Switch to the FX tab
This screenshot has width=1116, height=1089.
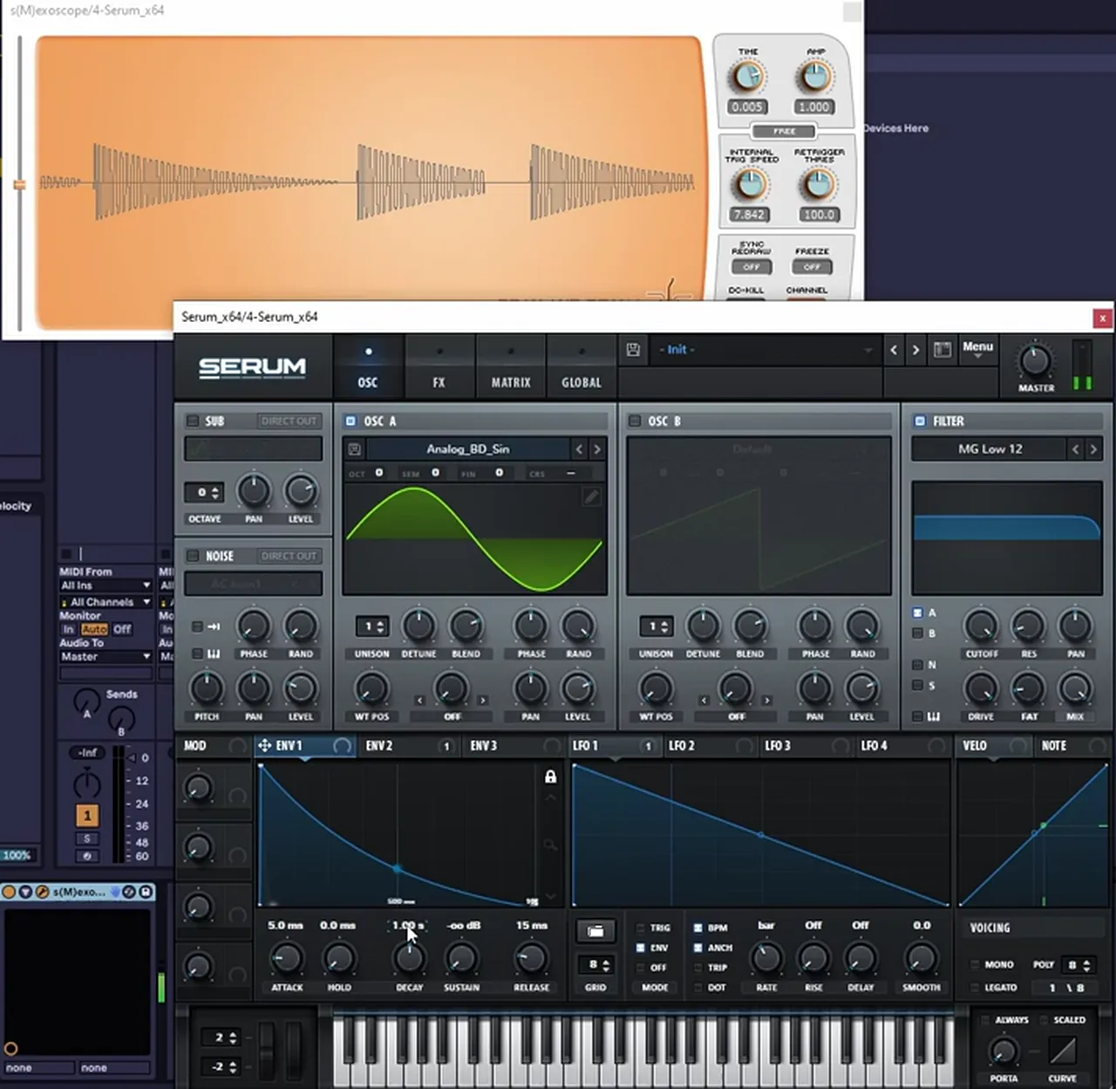[439, 367]
